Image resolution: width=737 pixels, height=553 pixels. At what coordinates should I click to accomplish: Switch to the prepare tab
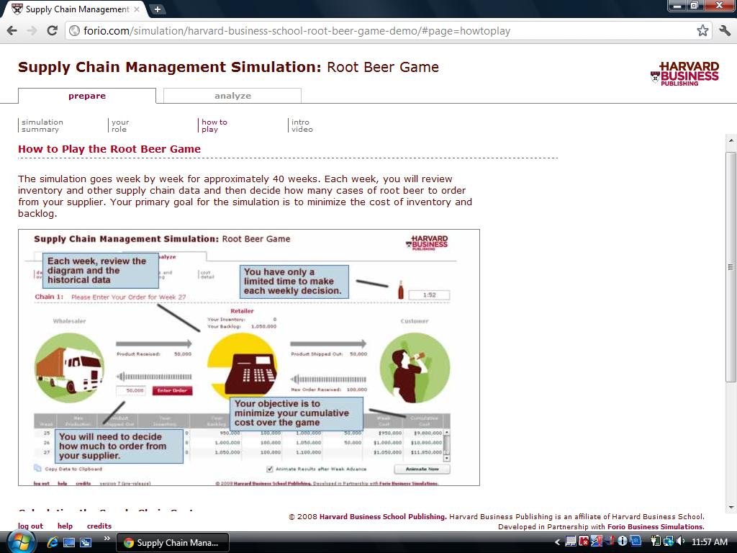pyautogui.click(x=87, y=96)
